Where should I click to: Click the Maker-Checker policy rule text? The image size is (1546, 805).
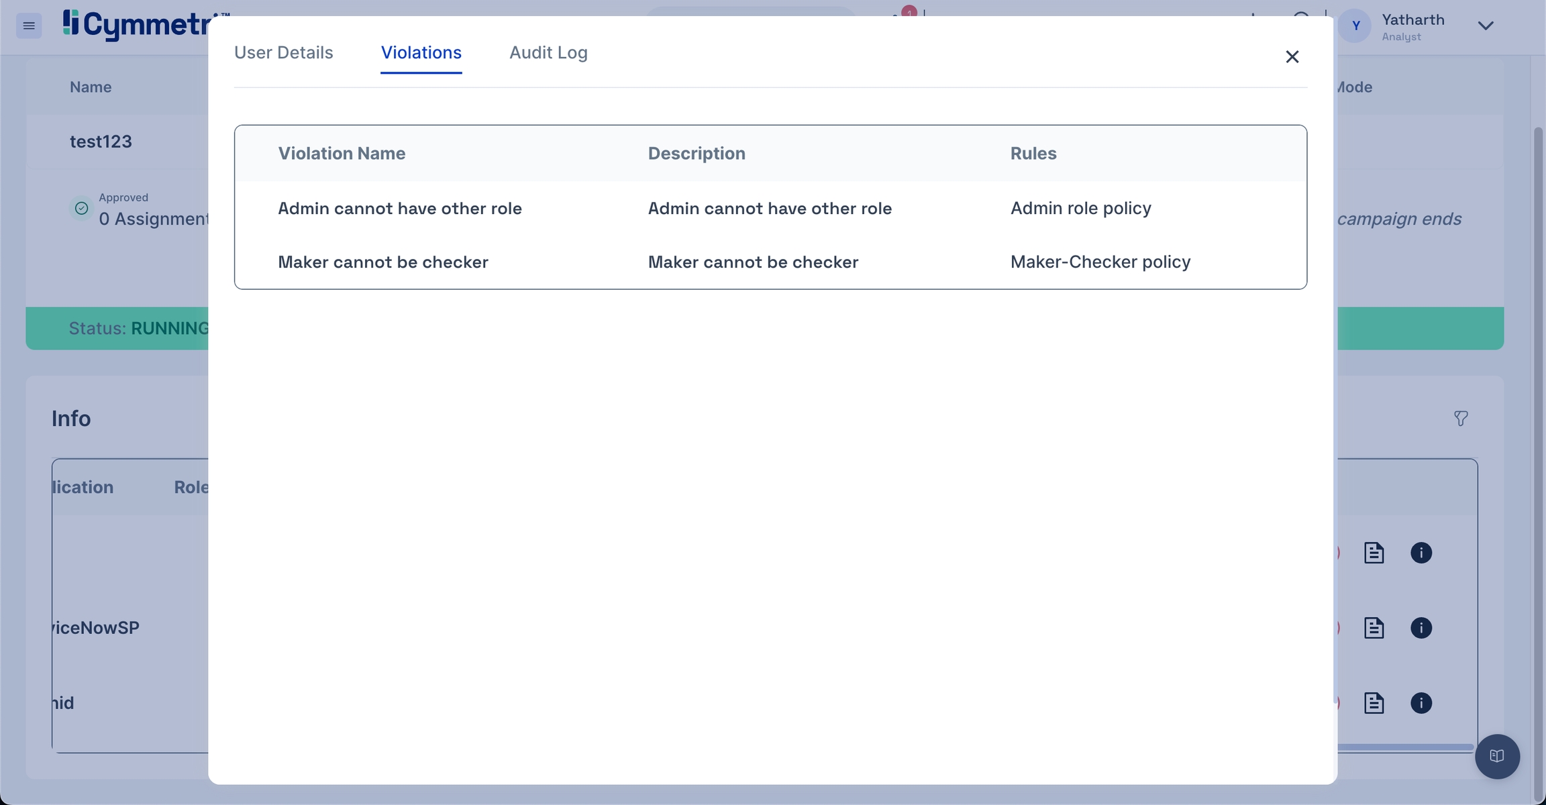click(x=1100, y=262)
